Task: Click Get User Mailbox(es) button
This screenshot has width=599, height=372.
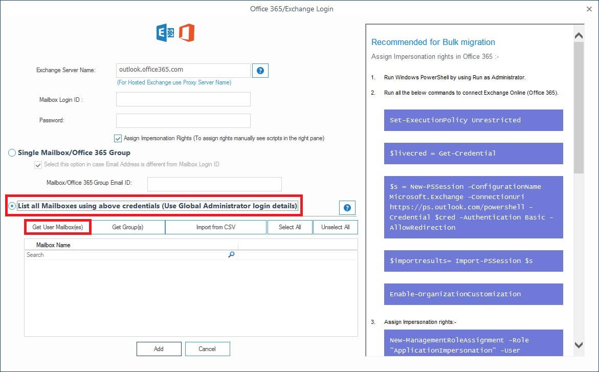Action: point(58,227)
